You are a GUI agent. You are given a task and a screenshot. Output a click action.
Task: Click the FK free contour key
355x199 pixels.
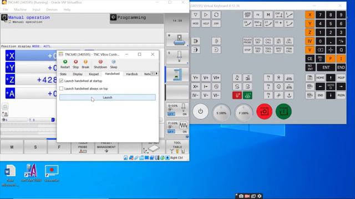(258, 15)
